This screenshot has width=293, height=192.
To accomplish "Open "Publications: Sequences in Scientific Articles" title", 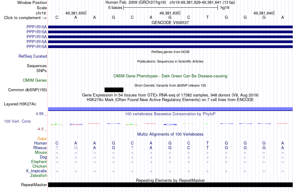I will click(170, 61).
